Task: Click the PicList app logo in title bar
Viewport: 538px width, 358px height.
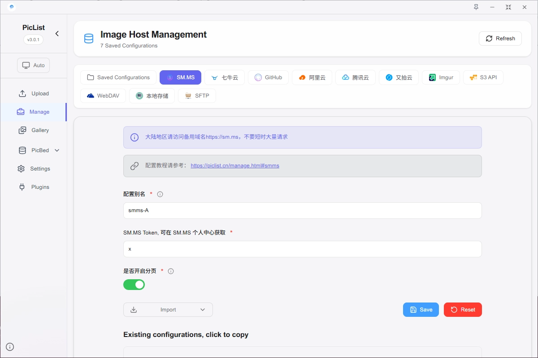Action: (12, 7)
